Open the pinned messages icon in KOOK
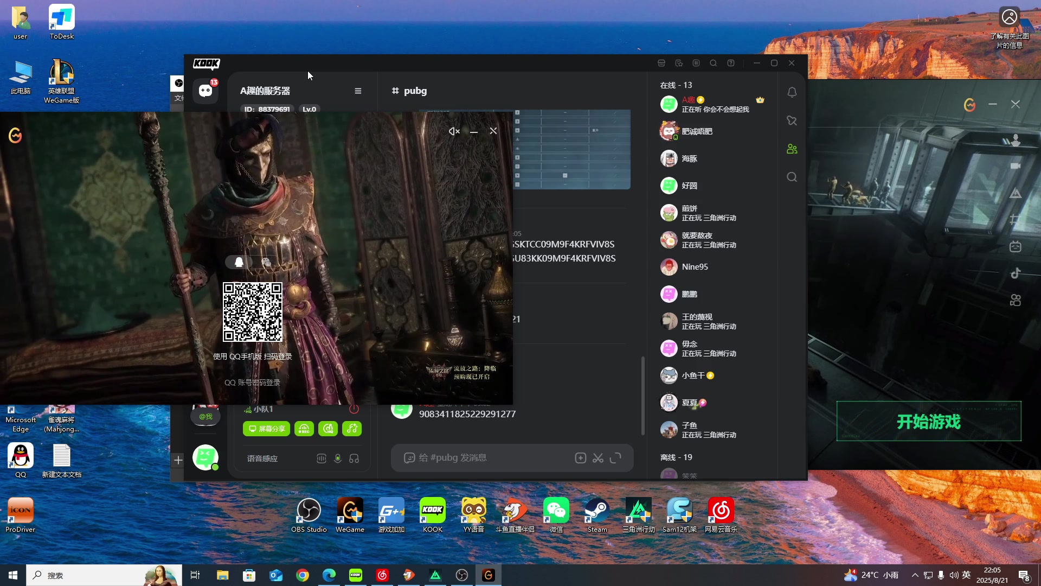Viewport: 1041px width, 586px height. coord(792,120)
